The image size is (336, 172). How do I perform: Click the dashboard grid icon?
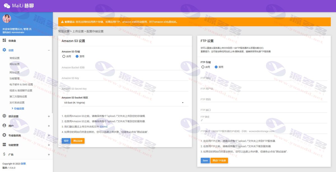pyautogui.click(x=4, y=40)
